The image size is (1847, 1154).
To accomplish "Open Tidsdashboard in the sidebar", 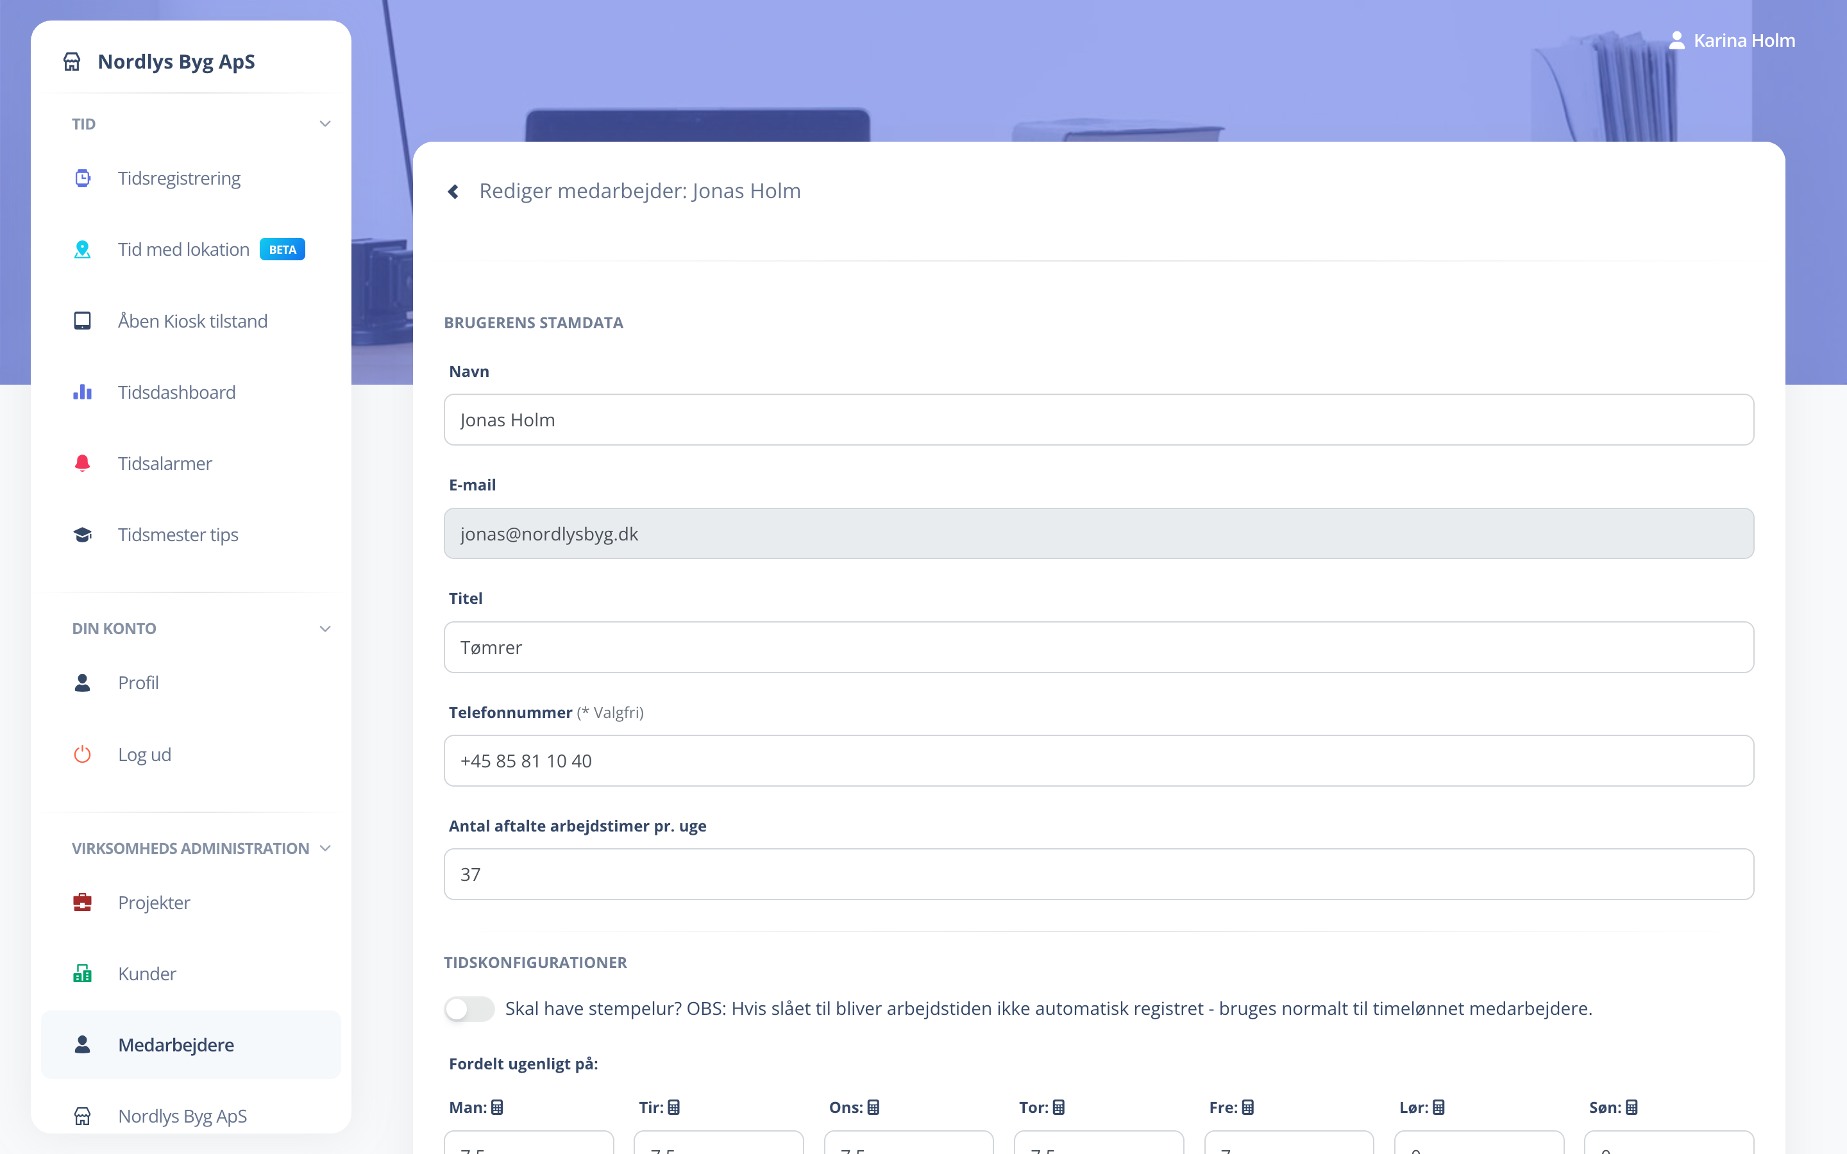I will [x=191, y=392].
